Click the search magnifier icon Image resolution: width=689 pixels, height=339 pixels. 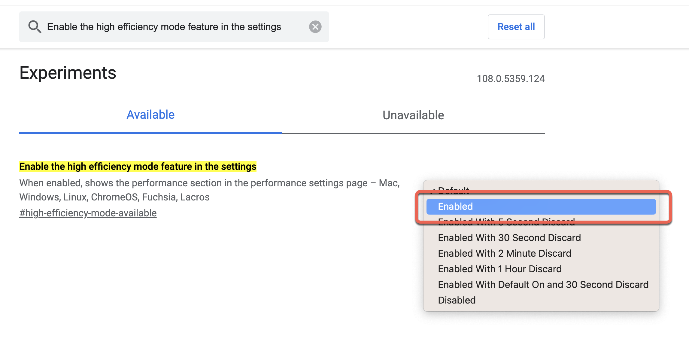(35, 27)
